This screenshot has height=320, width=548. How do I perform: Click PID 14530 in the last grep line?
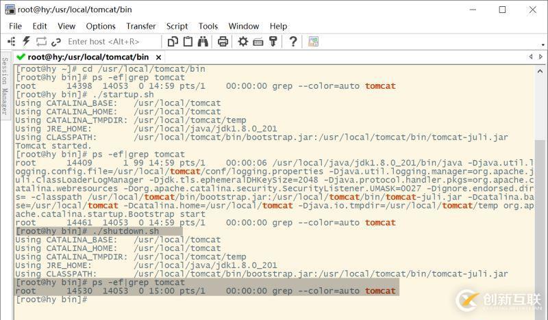pyautogui.click(x=79, y=291)
